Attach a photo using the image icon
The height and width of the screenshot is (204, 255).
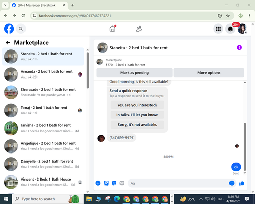[x=106, y=183]
